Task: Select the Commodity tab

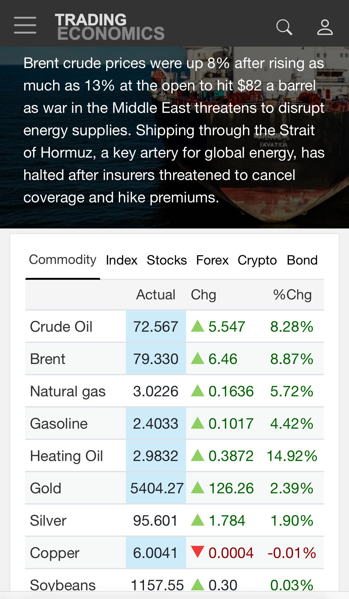Action: tap(62, 260)
